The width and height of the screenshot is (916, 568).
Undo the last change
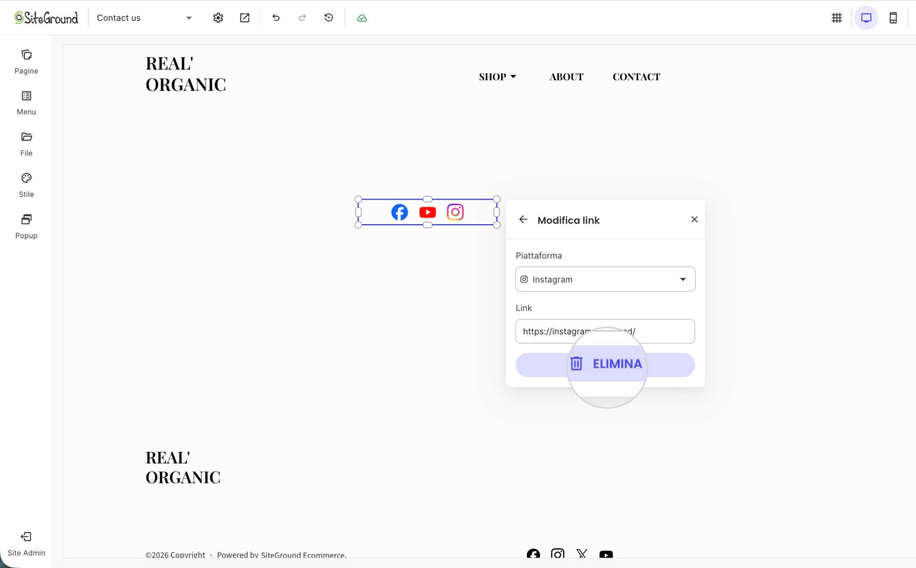pos(276,18)
